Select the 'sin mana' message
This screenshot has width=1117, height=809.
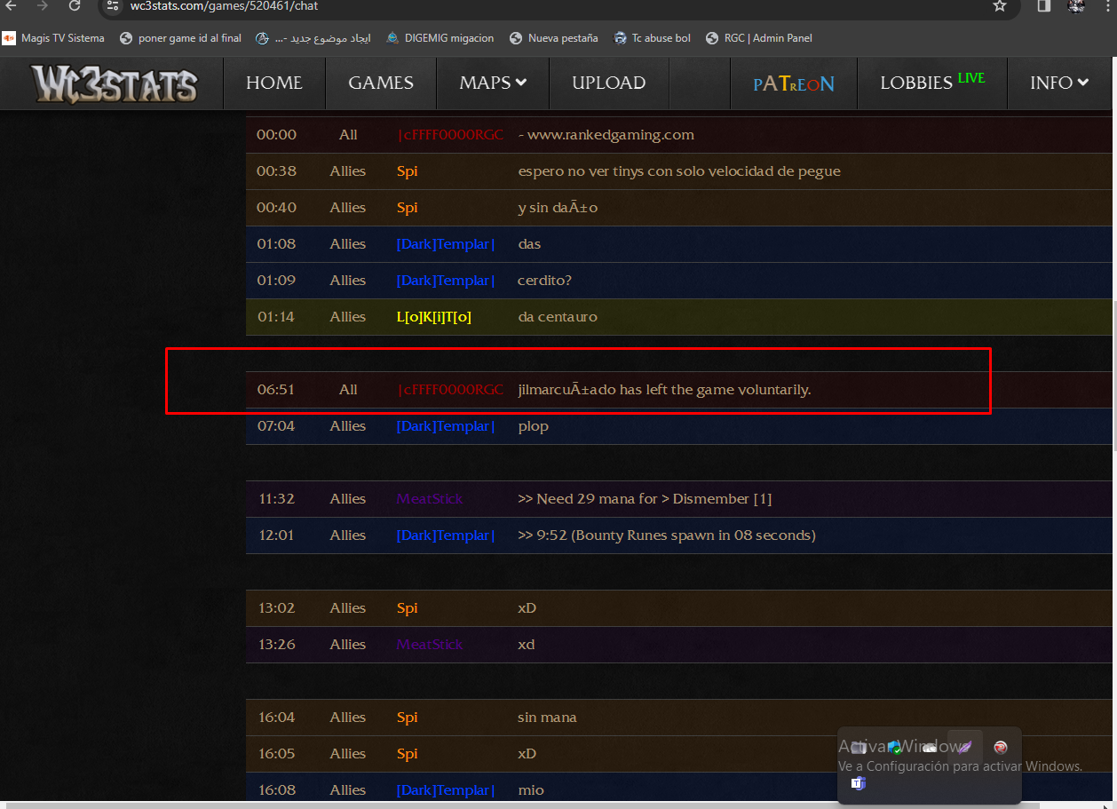tap(547, 718)
